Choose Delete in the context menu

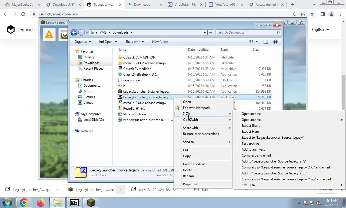(187, 170)
